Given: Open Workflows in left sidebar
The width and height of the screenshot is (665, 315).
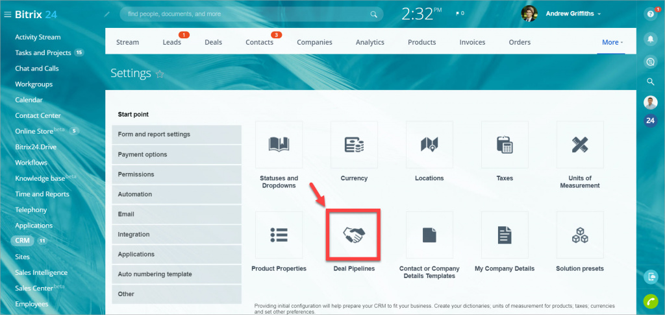Looking at the screenshot, I should click(31, 163).
